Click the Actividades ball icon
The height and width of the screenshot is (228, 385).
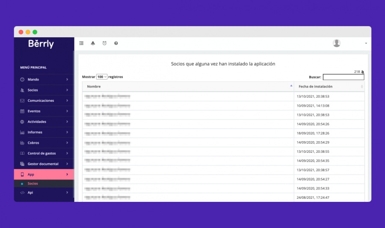click(22, 122)
